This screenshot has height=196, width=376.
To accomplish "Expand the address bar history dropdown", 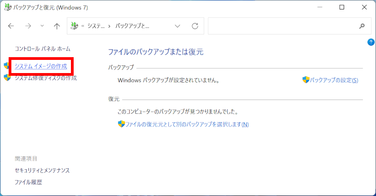I will tap(177, 26).
